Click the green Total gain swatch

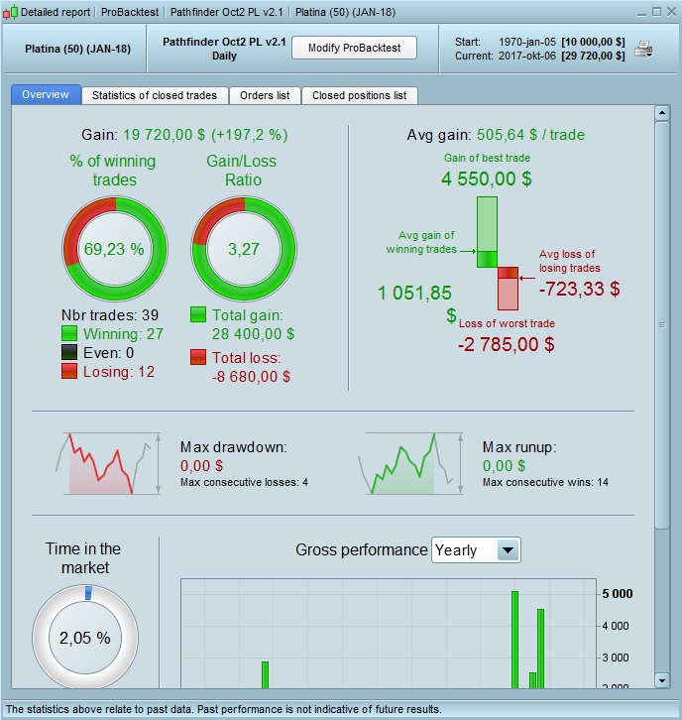point(198,314)
